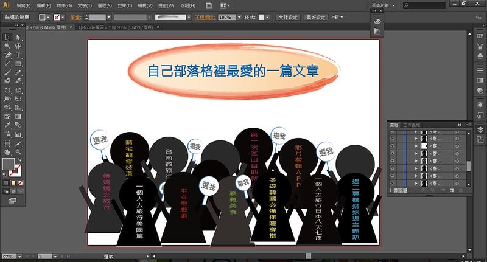Select the Mesh tool
487x262 pixels.
point(7,117)
